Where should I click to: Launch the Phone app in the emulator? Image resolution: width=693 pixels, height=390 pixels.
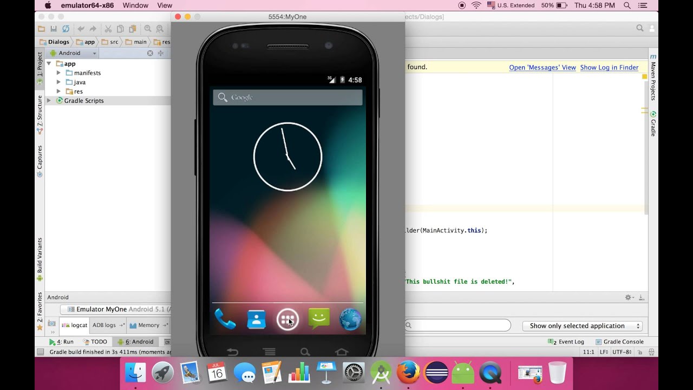click(x=226, y=320)
